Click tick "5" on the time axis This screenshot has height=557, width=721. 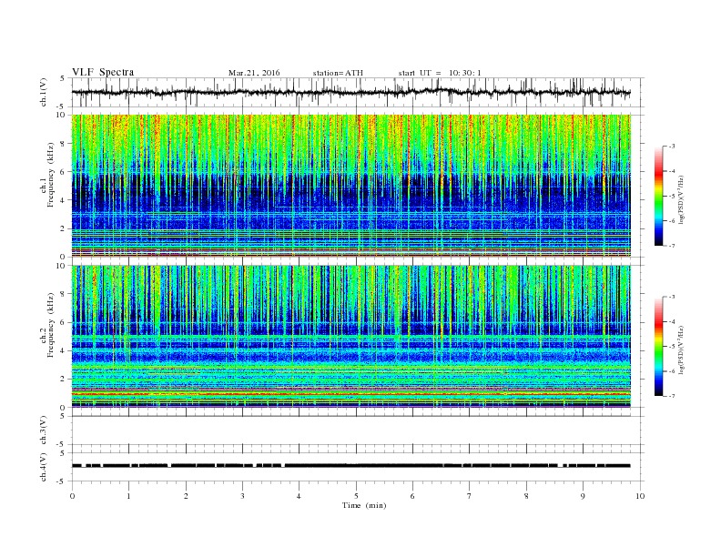[x=356, y=496]
